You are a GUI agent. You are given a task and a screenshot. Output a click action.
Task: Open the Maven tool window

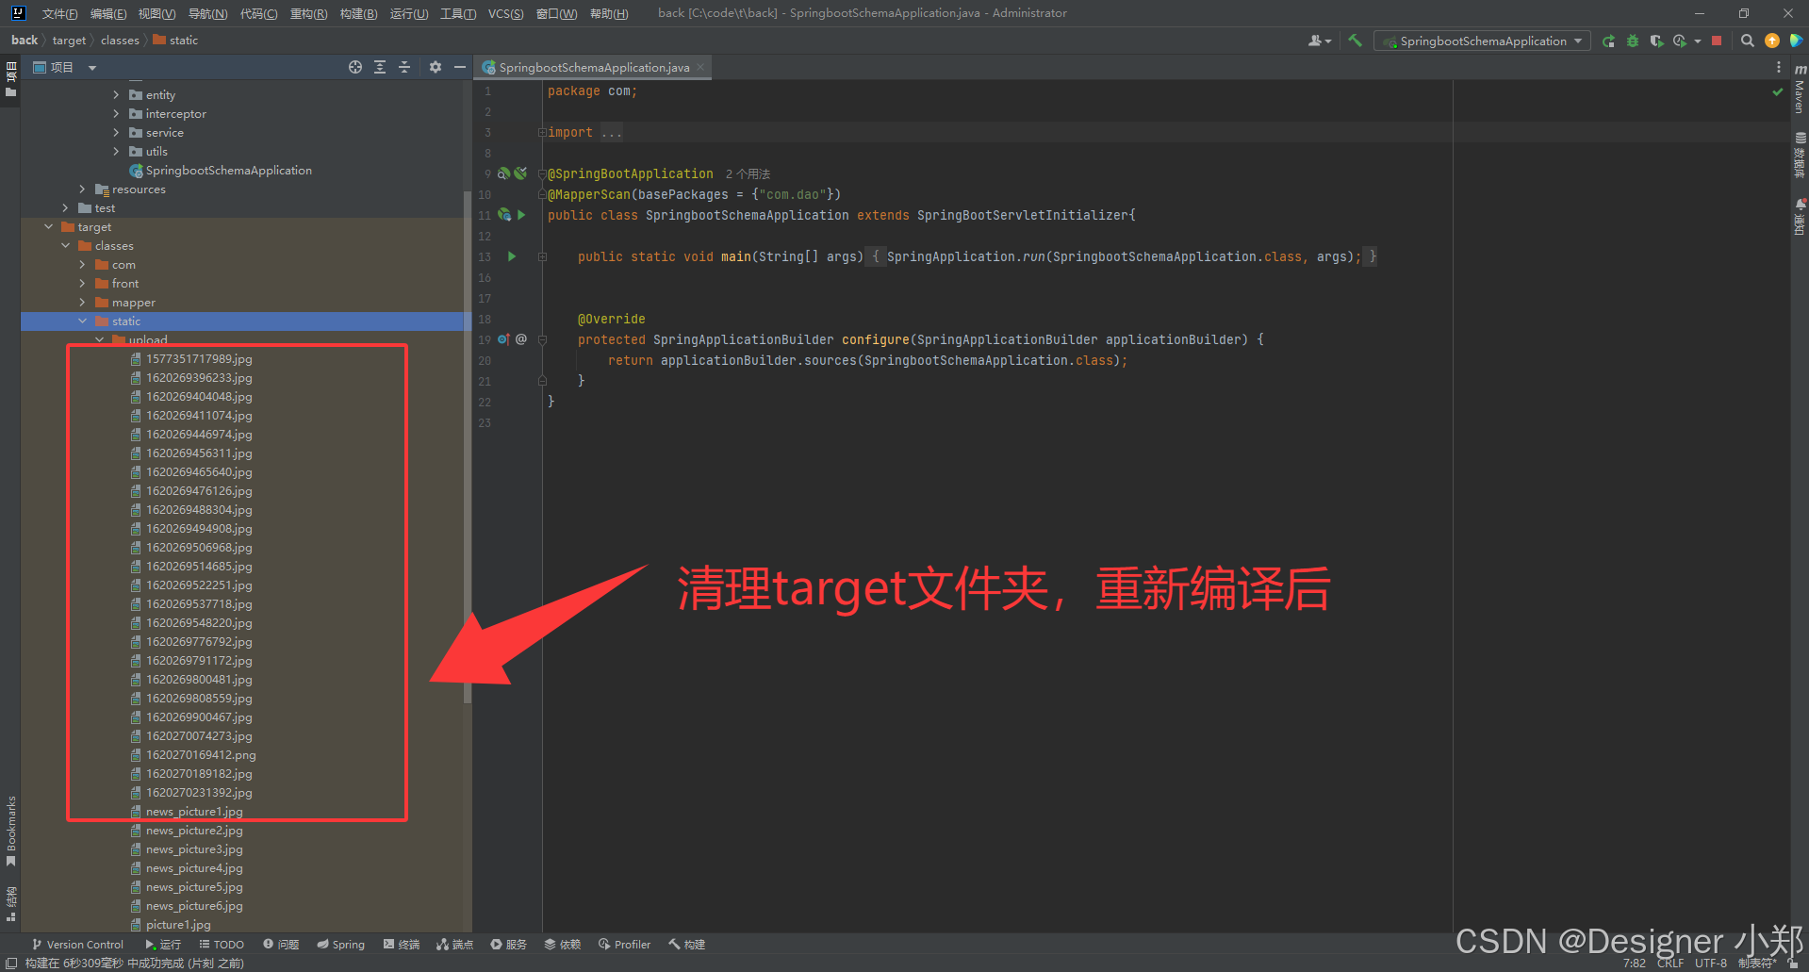click(1800, 89)
